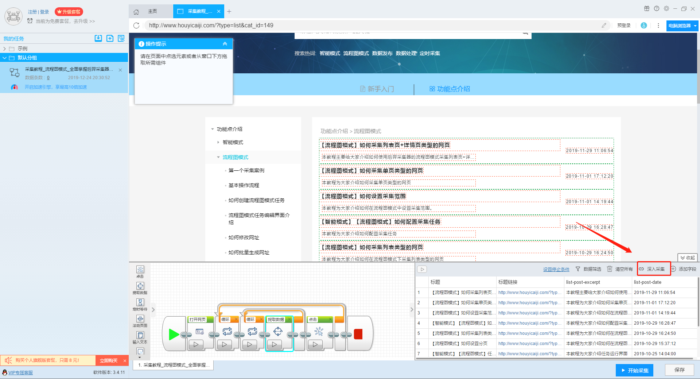Open the three-dot more options menu
This screenshot has height=379, width=700.
tap(658, 26)
